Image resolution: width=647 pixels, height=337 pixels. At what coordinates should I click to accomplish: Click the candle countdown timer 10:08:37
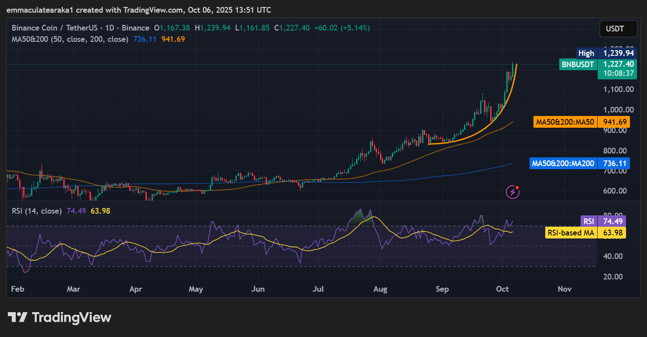coord(618,73)
